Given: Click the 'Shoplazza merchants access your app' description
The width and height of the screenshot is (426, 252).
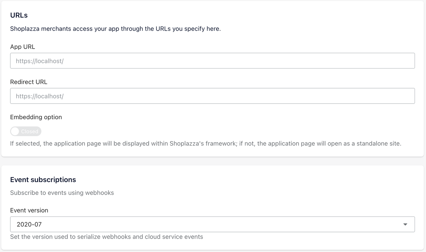Looking at the screenshot, I should click(x=115, y=29).
